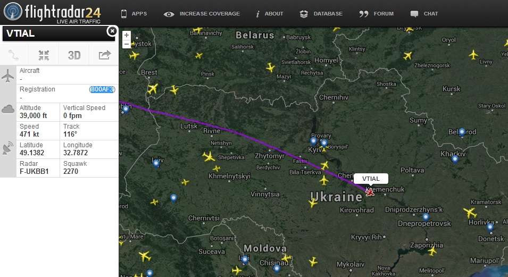Open the Increase Coverage page
The height and width of the screenshot is (277, 508).
pos(202,14)
